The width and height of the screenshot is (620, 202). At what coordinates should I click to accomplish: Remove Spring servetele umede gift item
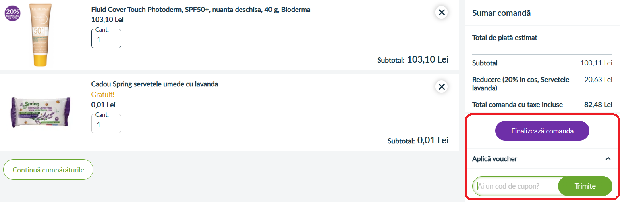441,86
